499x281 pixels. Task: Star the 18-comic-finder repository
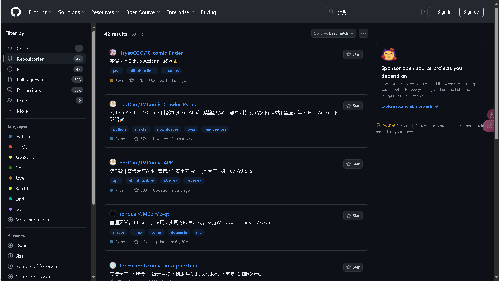point(353,54)
